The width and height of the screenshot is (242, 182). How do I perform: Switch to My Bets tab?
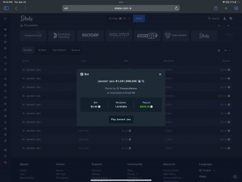pos(28,50)
